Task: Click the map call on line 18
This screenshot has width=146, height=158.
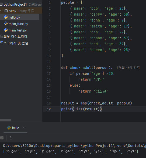Action: point(84,103)
